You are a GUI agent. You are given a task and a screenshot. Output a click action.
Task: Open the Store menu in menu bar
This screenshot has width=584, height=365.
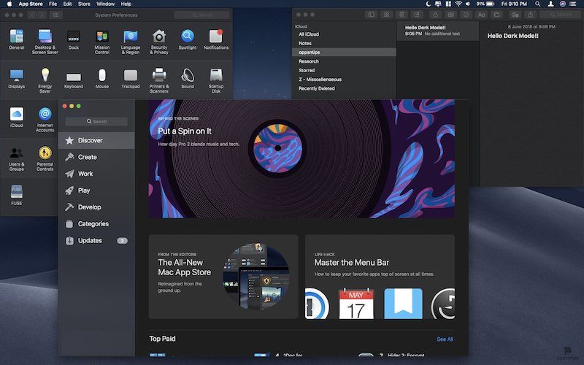pyautogui.click(x=84, y=4)
